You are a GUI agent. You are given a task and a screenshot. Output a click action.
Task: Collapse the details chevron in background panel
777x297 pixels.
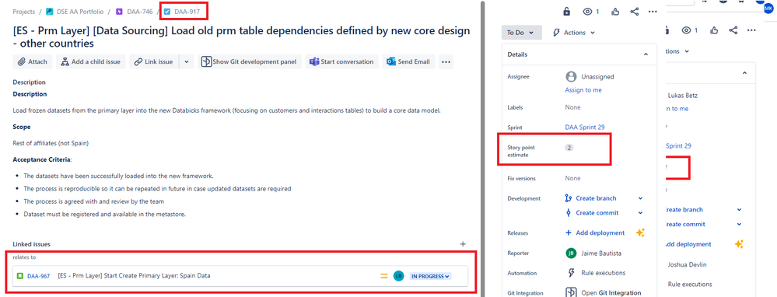(x=744, y=73)
